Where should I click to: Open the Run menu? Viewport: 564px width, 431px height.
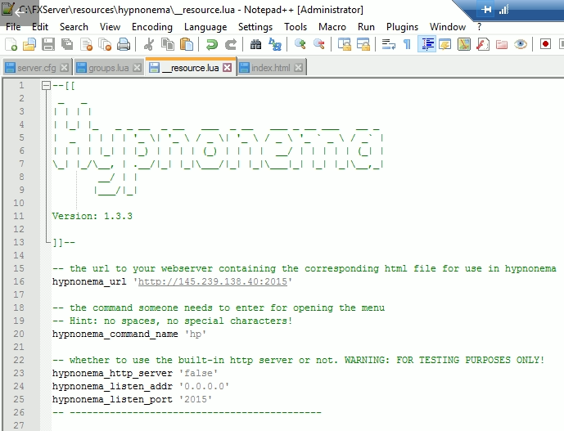point(366,27)
